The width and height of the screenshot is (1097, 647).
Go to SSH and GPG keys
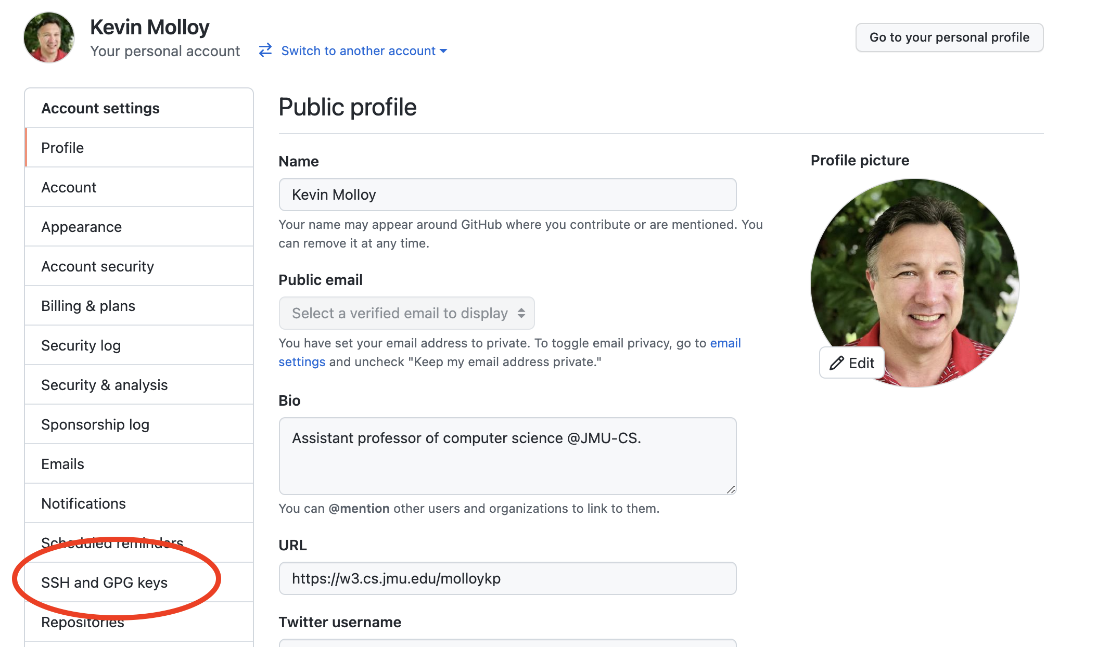pyautogui.click(x=104, y=583)
